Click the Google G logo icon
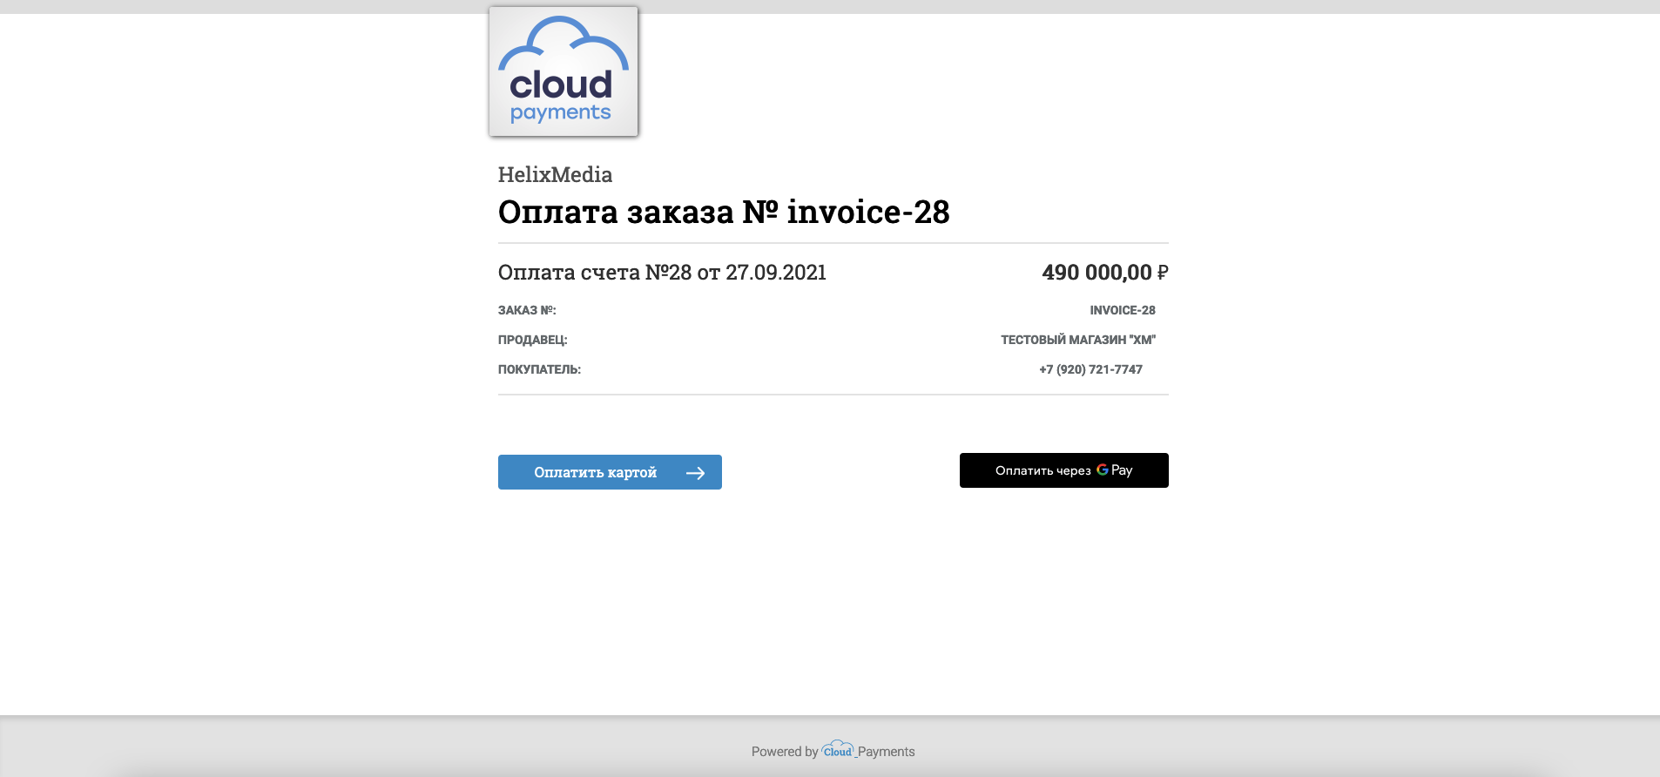The image size is (1660, 777). (1103, 470)
